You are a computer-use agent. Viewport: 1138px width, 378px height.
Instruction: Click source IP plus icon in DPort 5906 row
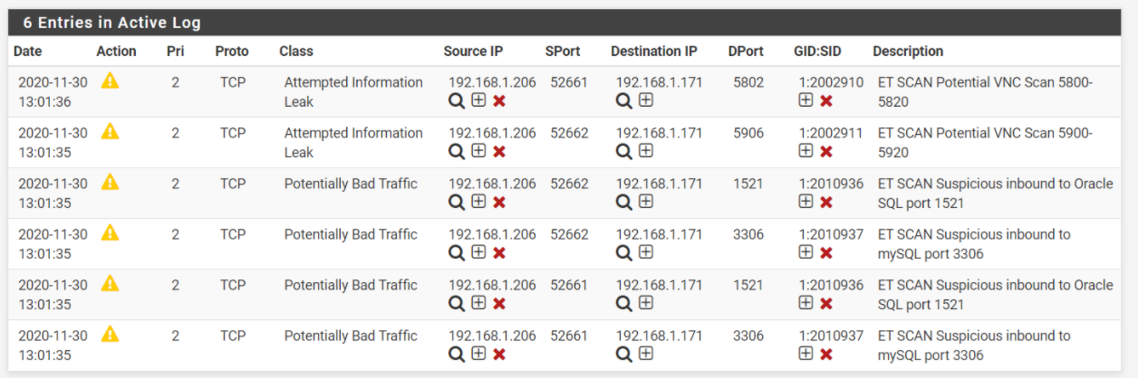point(478,151)
